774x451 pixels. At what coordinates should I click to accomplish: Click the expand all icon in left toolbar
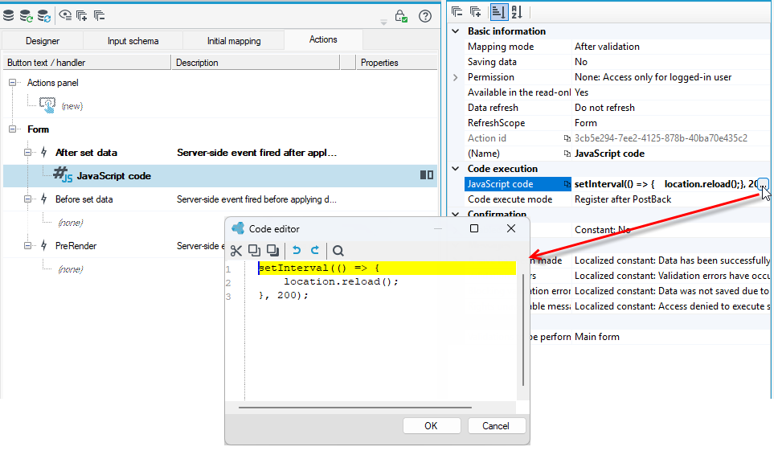click(x=82, y=15)
